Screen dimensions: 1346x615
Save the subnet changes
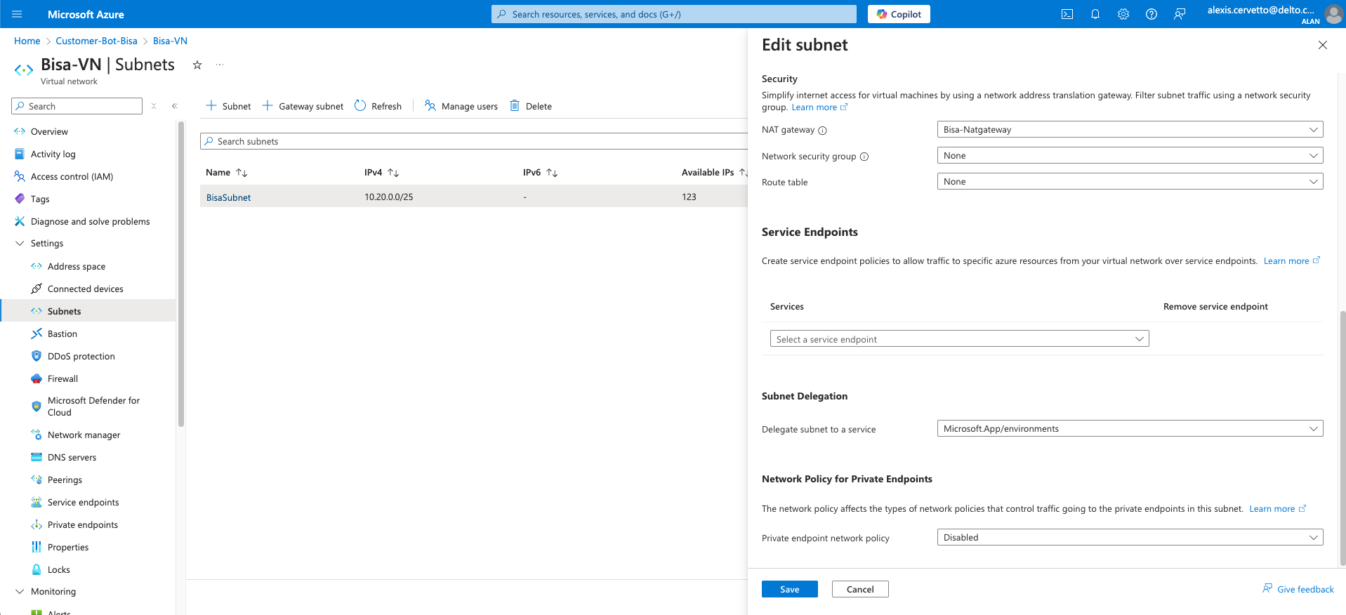[789, 589]
